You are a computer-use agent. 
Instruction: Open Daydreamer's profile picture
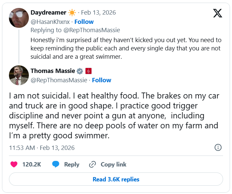(x=19, y=18)
